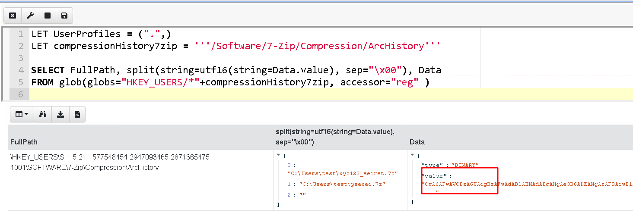Collapse the split result array
This screenshot has height=216, width=633.
point(278,155)
